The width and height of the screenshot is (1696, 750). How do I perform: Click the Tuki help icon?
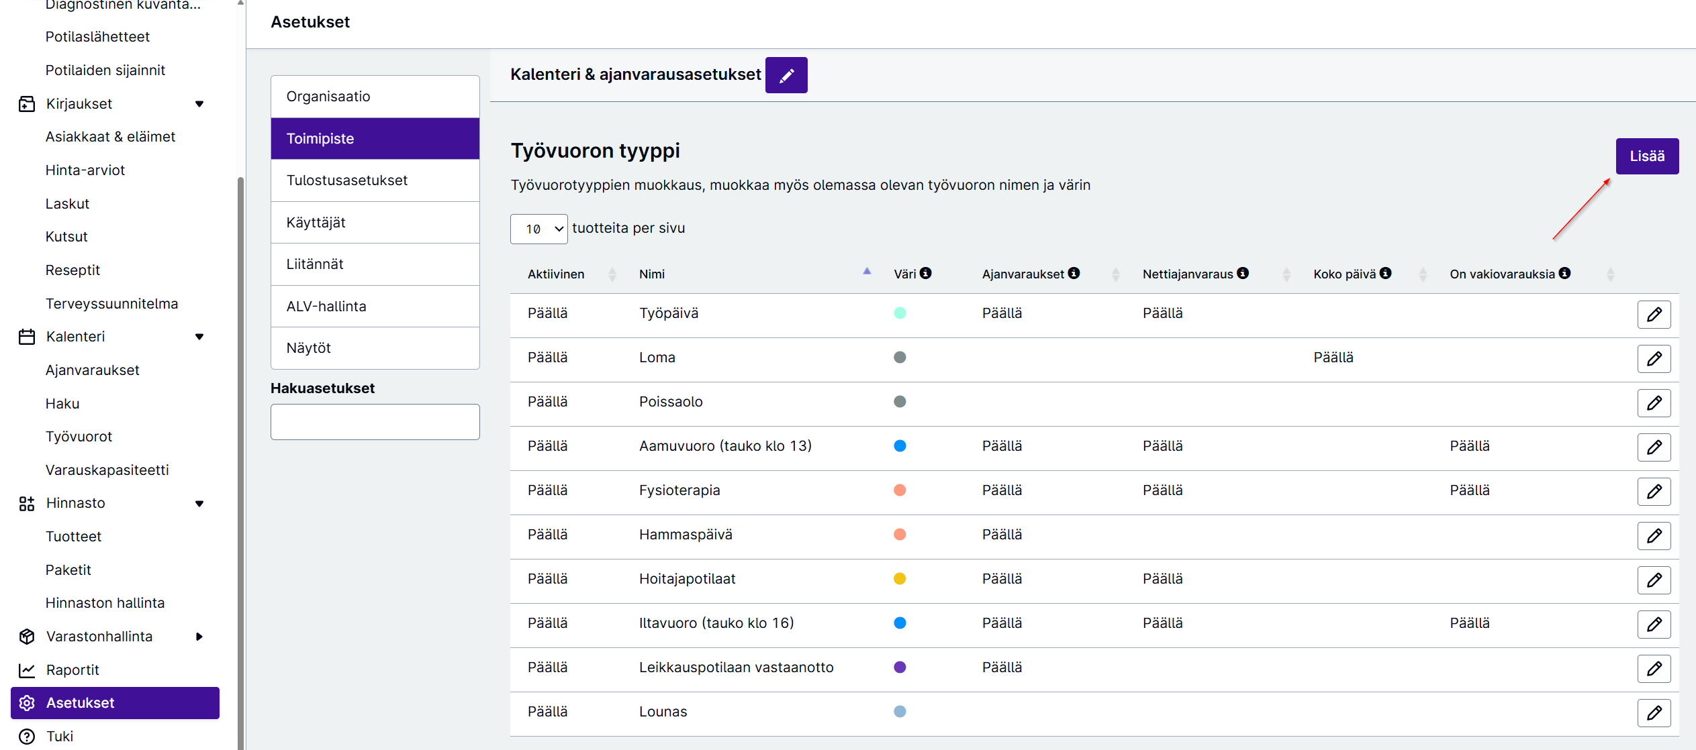[x=27, y=737]
